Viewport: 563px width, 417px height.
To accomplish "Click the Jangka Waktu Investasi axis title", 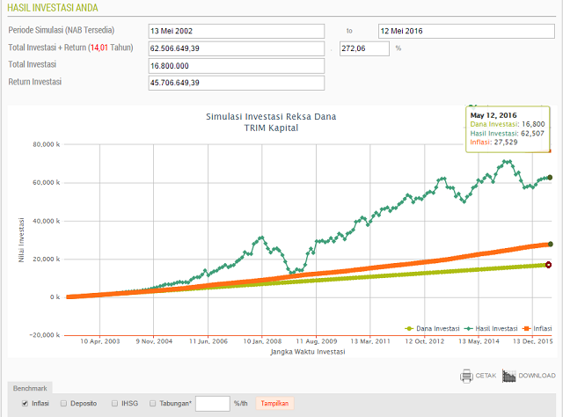I will pos(308,352).
